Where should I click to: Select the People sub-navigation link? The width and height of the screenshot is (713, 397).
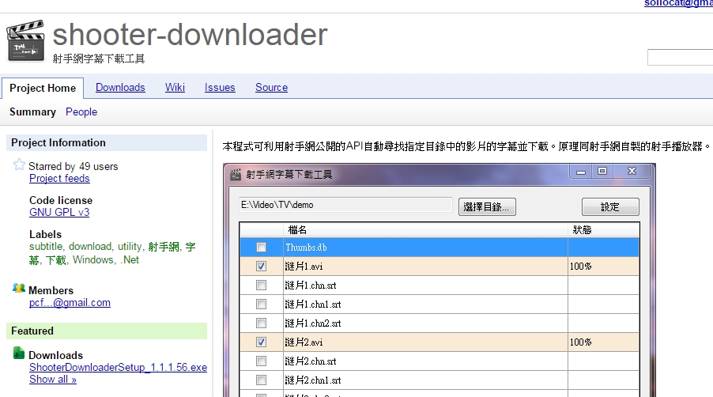pyautogui.click(x=81, y=112)
